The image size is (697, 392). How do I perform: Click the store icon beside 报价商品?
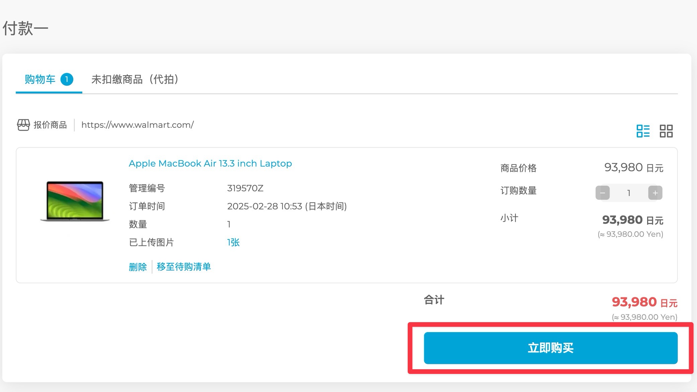click(x=23, y=125)
